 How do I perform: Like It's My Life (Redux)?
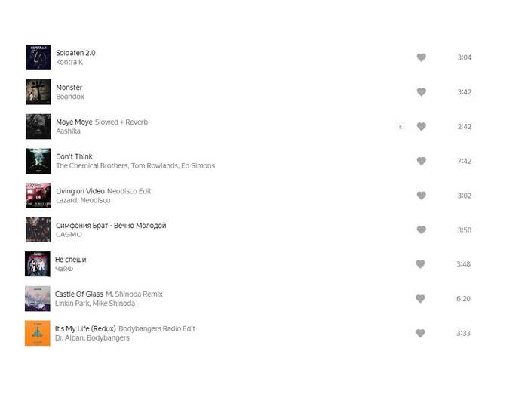coord(421,334)
